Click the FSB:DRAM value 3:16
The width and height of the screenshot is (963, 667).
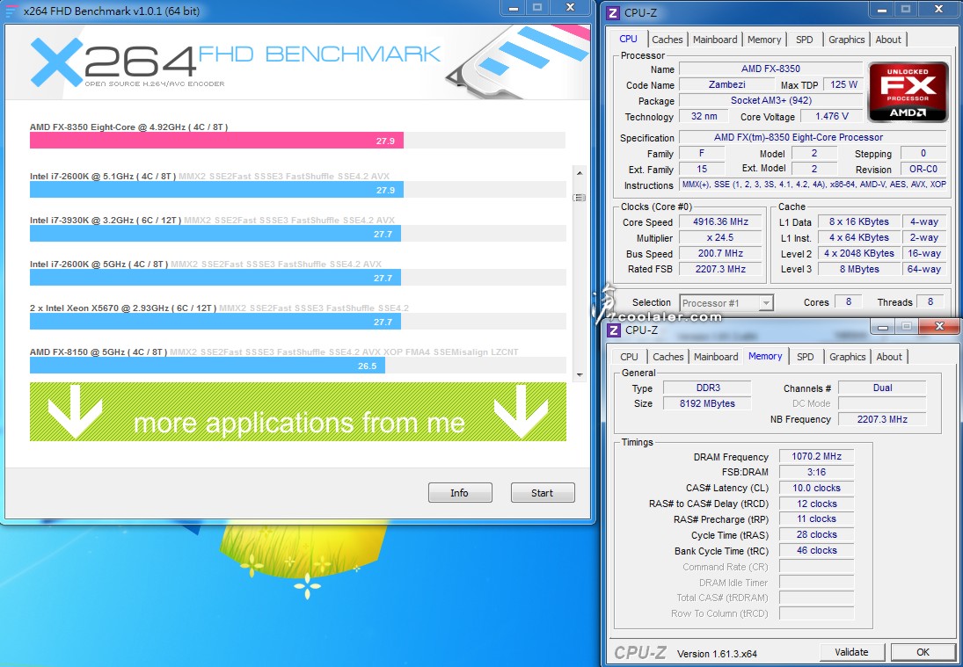816,472
